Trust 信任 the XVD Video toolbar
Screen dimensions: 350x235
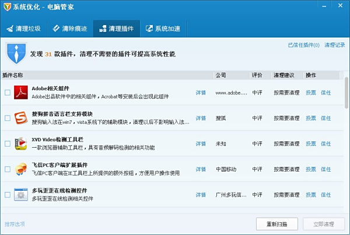click(x=325, y=144)
